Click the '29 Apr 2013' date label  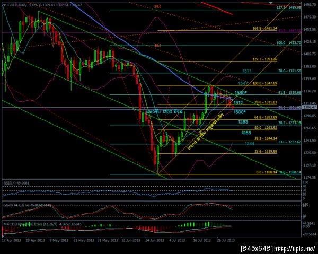click(36, 240)
